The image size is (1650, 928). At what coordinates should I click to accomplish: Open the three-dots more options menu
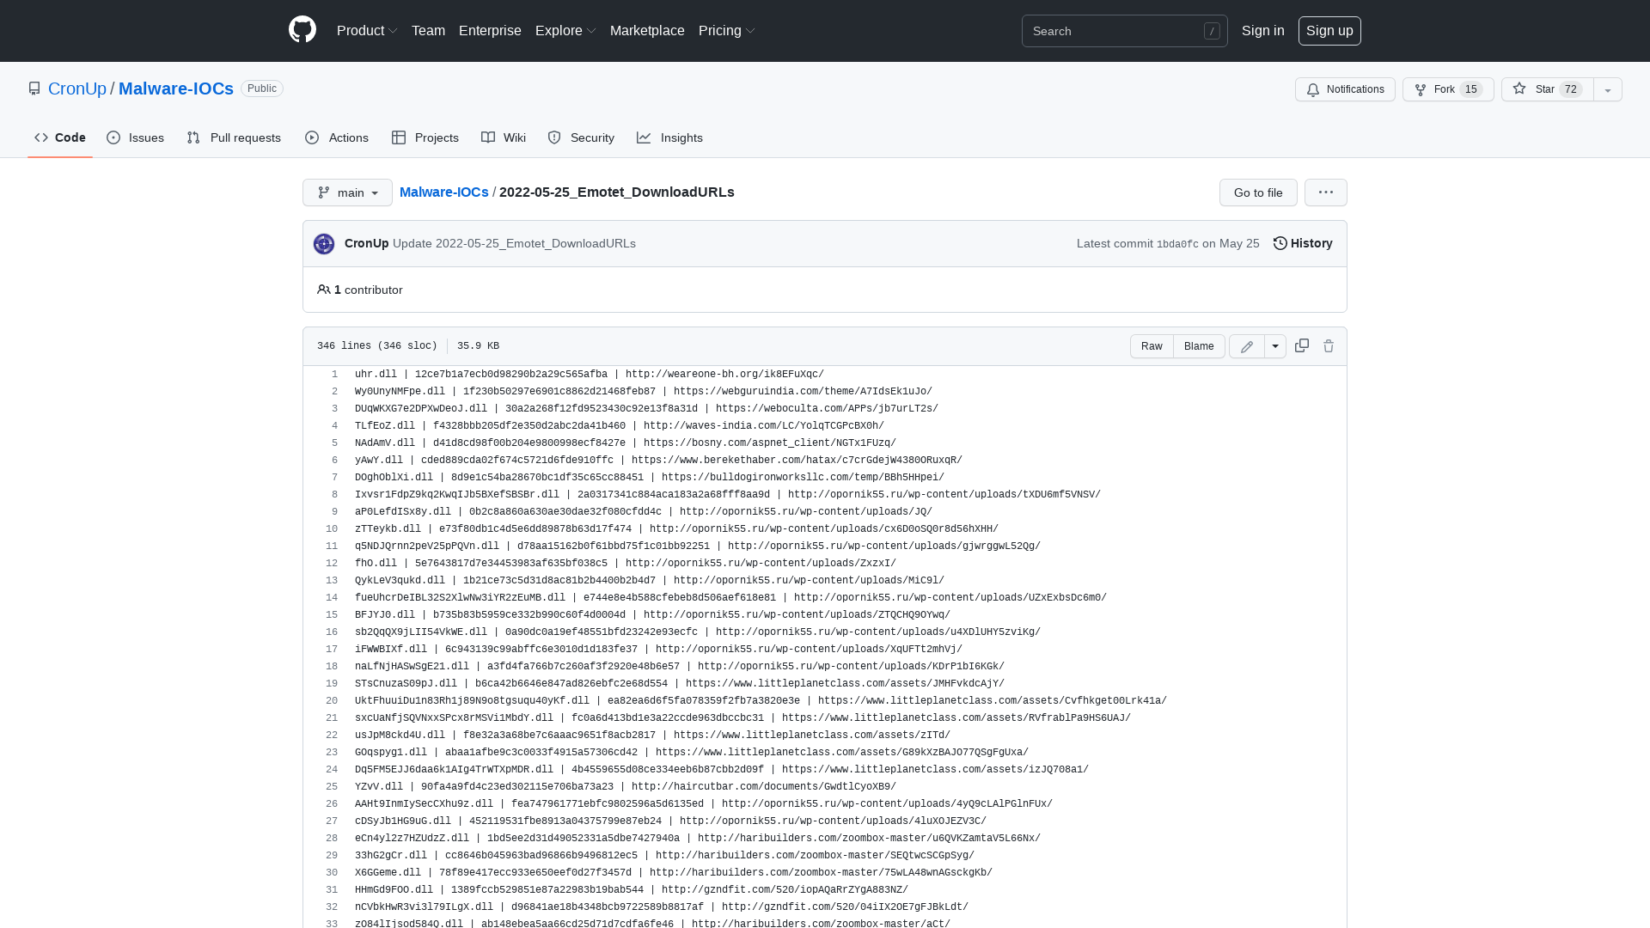click(x=1326, y=192)
